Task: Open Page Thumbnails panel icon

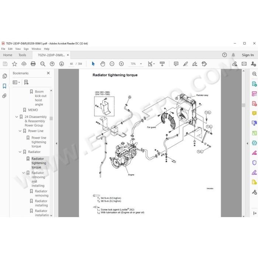Action: pos(4,76)
